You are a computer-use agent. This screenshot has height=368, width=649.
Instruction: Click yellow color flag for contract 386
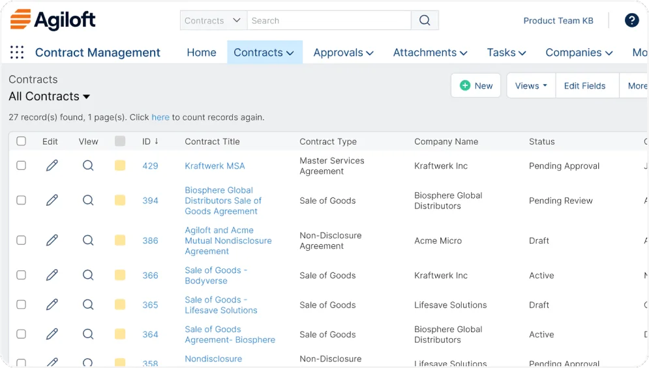coord(120,240)
